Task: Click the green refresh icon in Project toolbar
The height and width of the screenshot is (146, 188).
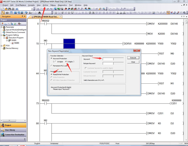Action: pos(15,24)
